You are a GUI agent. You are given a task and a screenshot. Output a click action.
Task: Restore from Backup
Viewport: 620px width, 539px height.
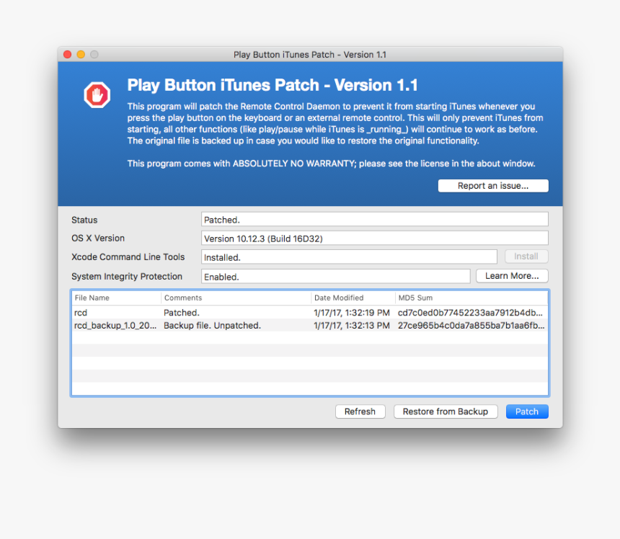446,411
